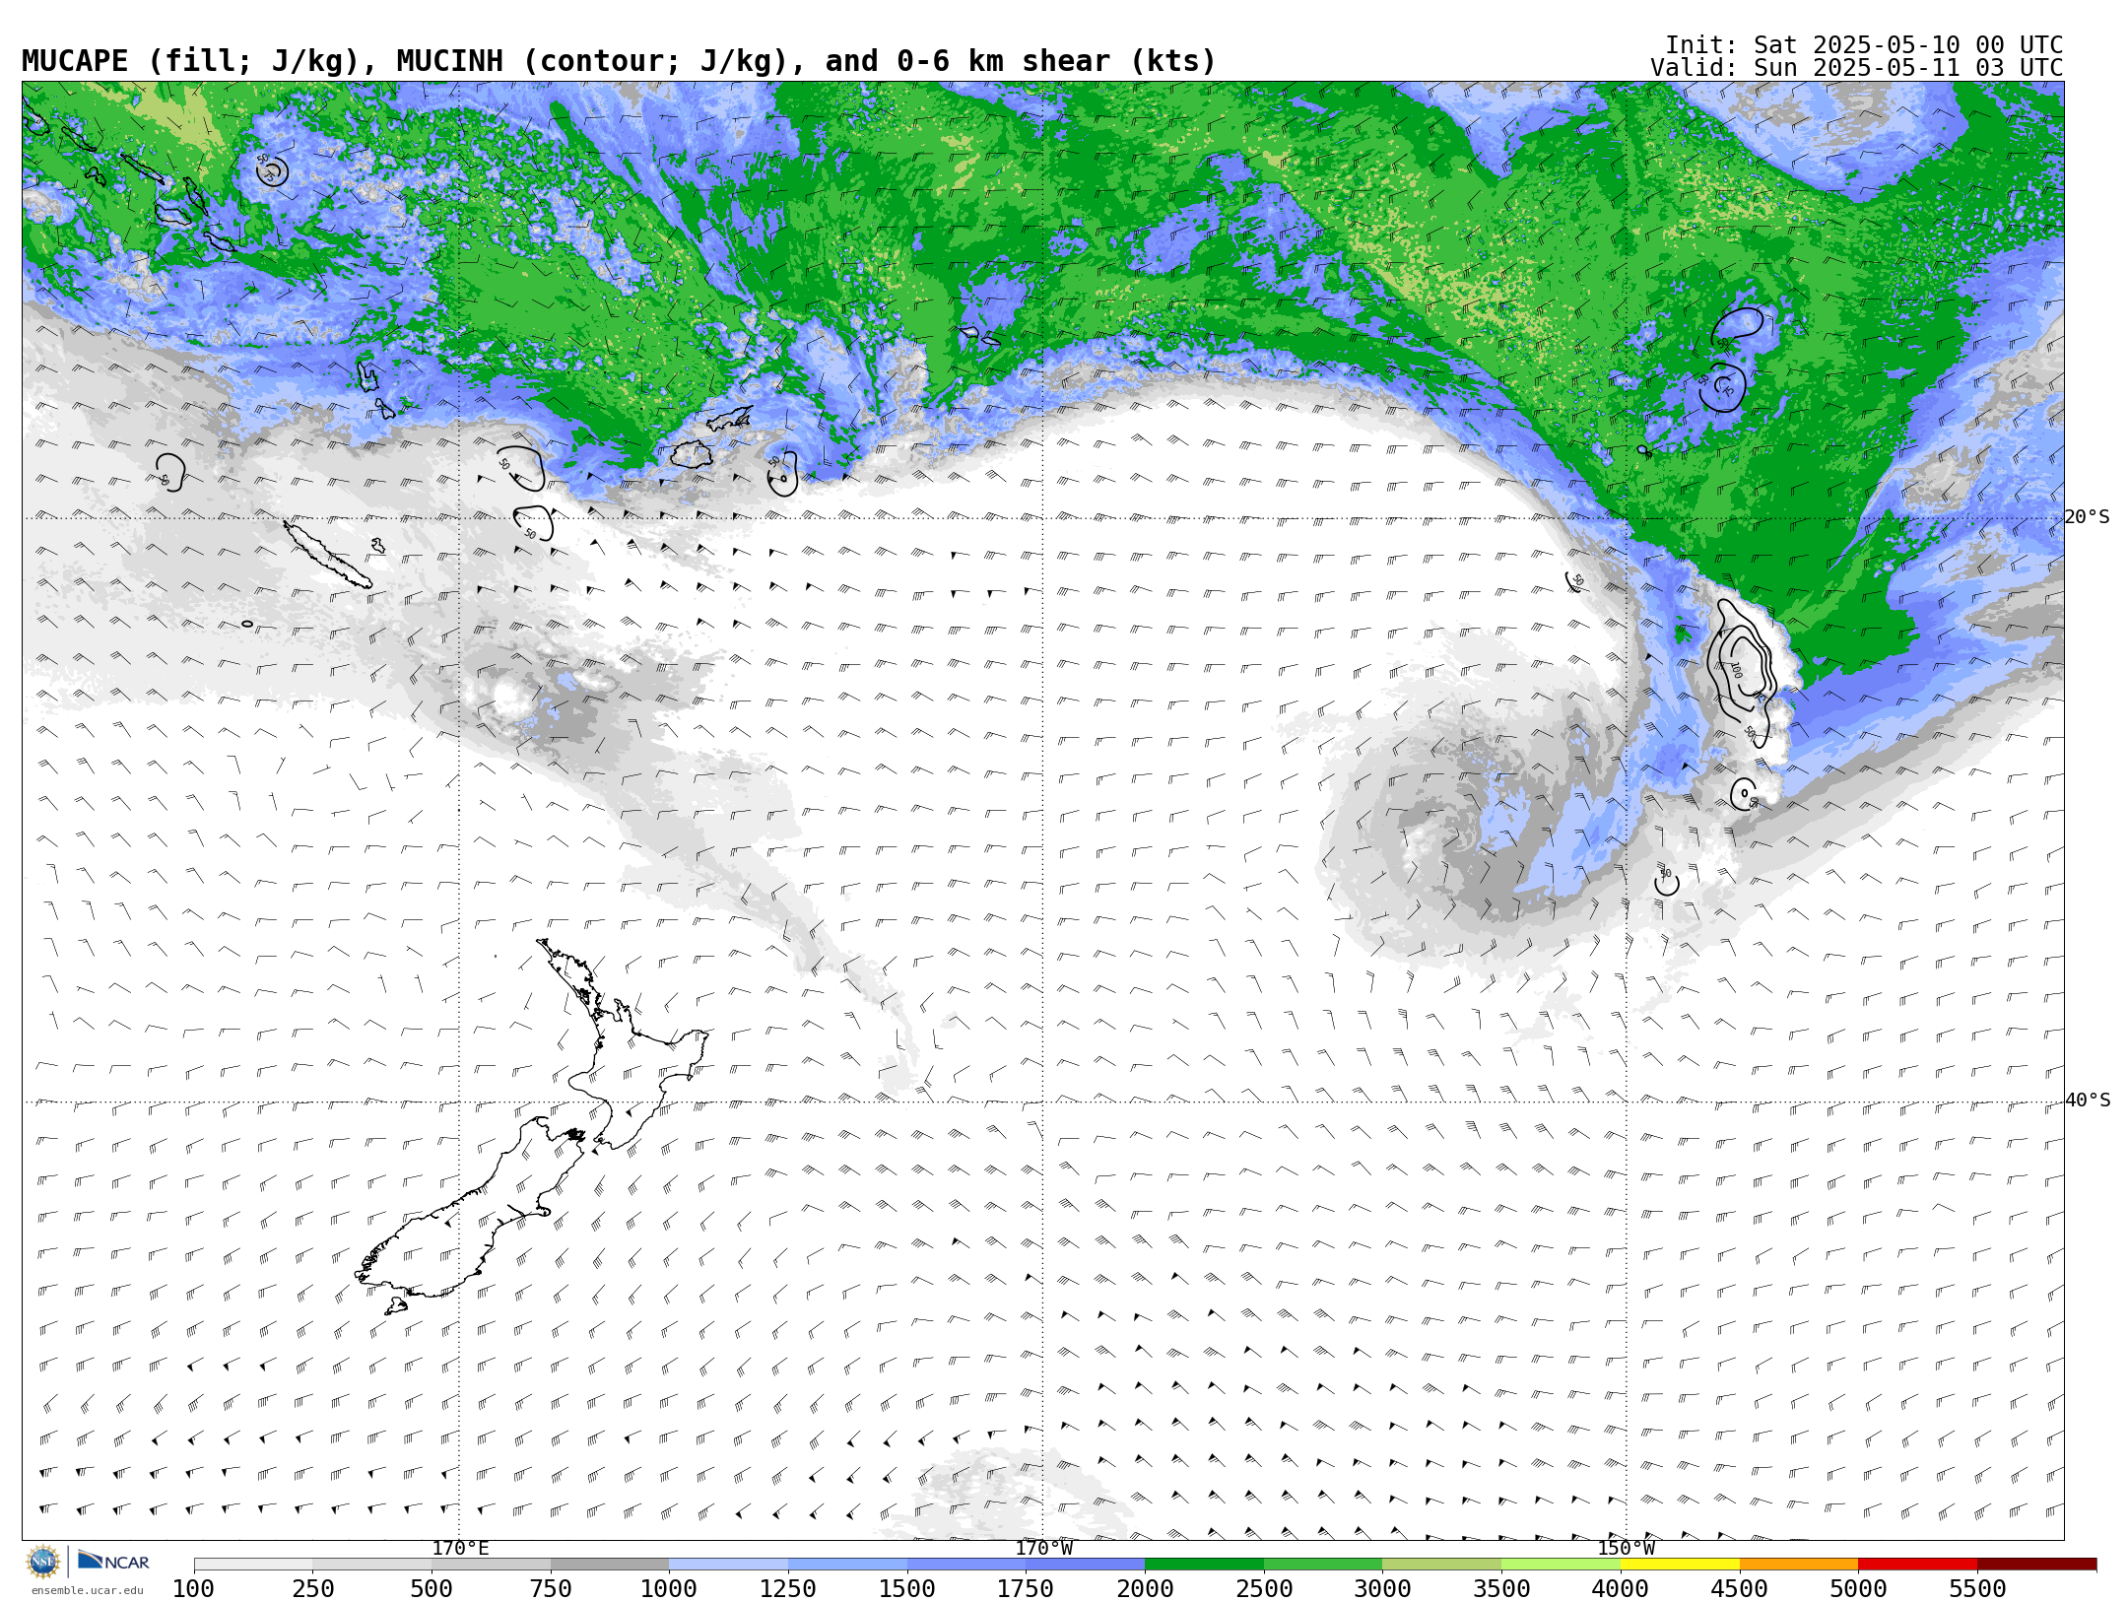The height and width of the screenshot is (1602, 2128).
Task: Click the 100 colorbar label
Action: tap(193, 1588)
